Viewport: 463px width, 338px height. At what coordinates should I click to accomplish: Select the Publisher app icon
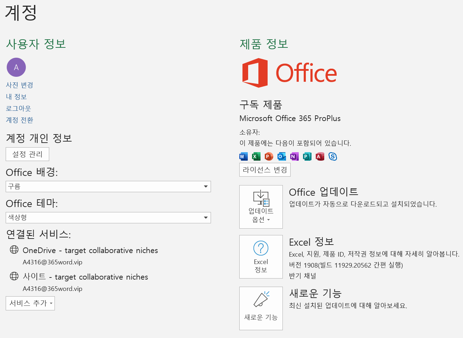pos(307,156)
